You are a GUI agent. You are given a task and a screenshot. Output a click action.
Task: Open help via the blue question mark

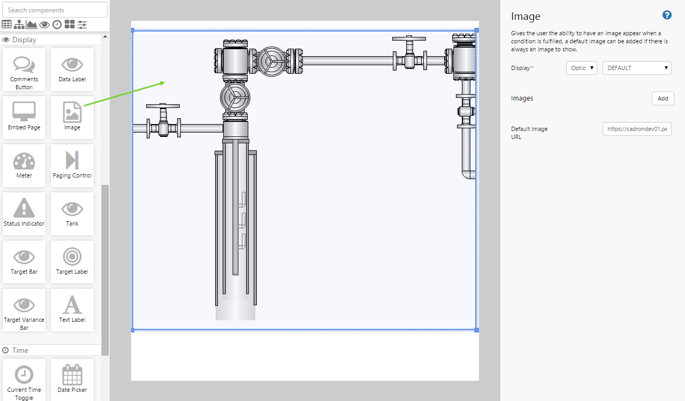667,16
